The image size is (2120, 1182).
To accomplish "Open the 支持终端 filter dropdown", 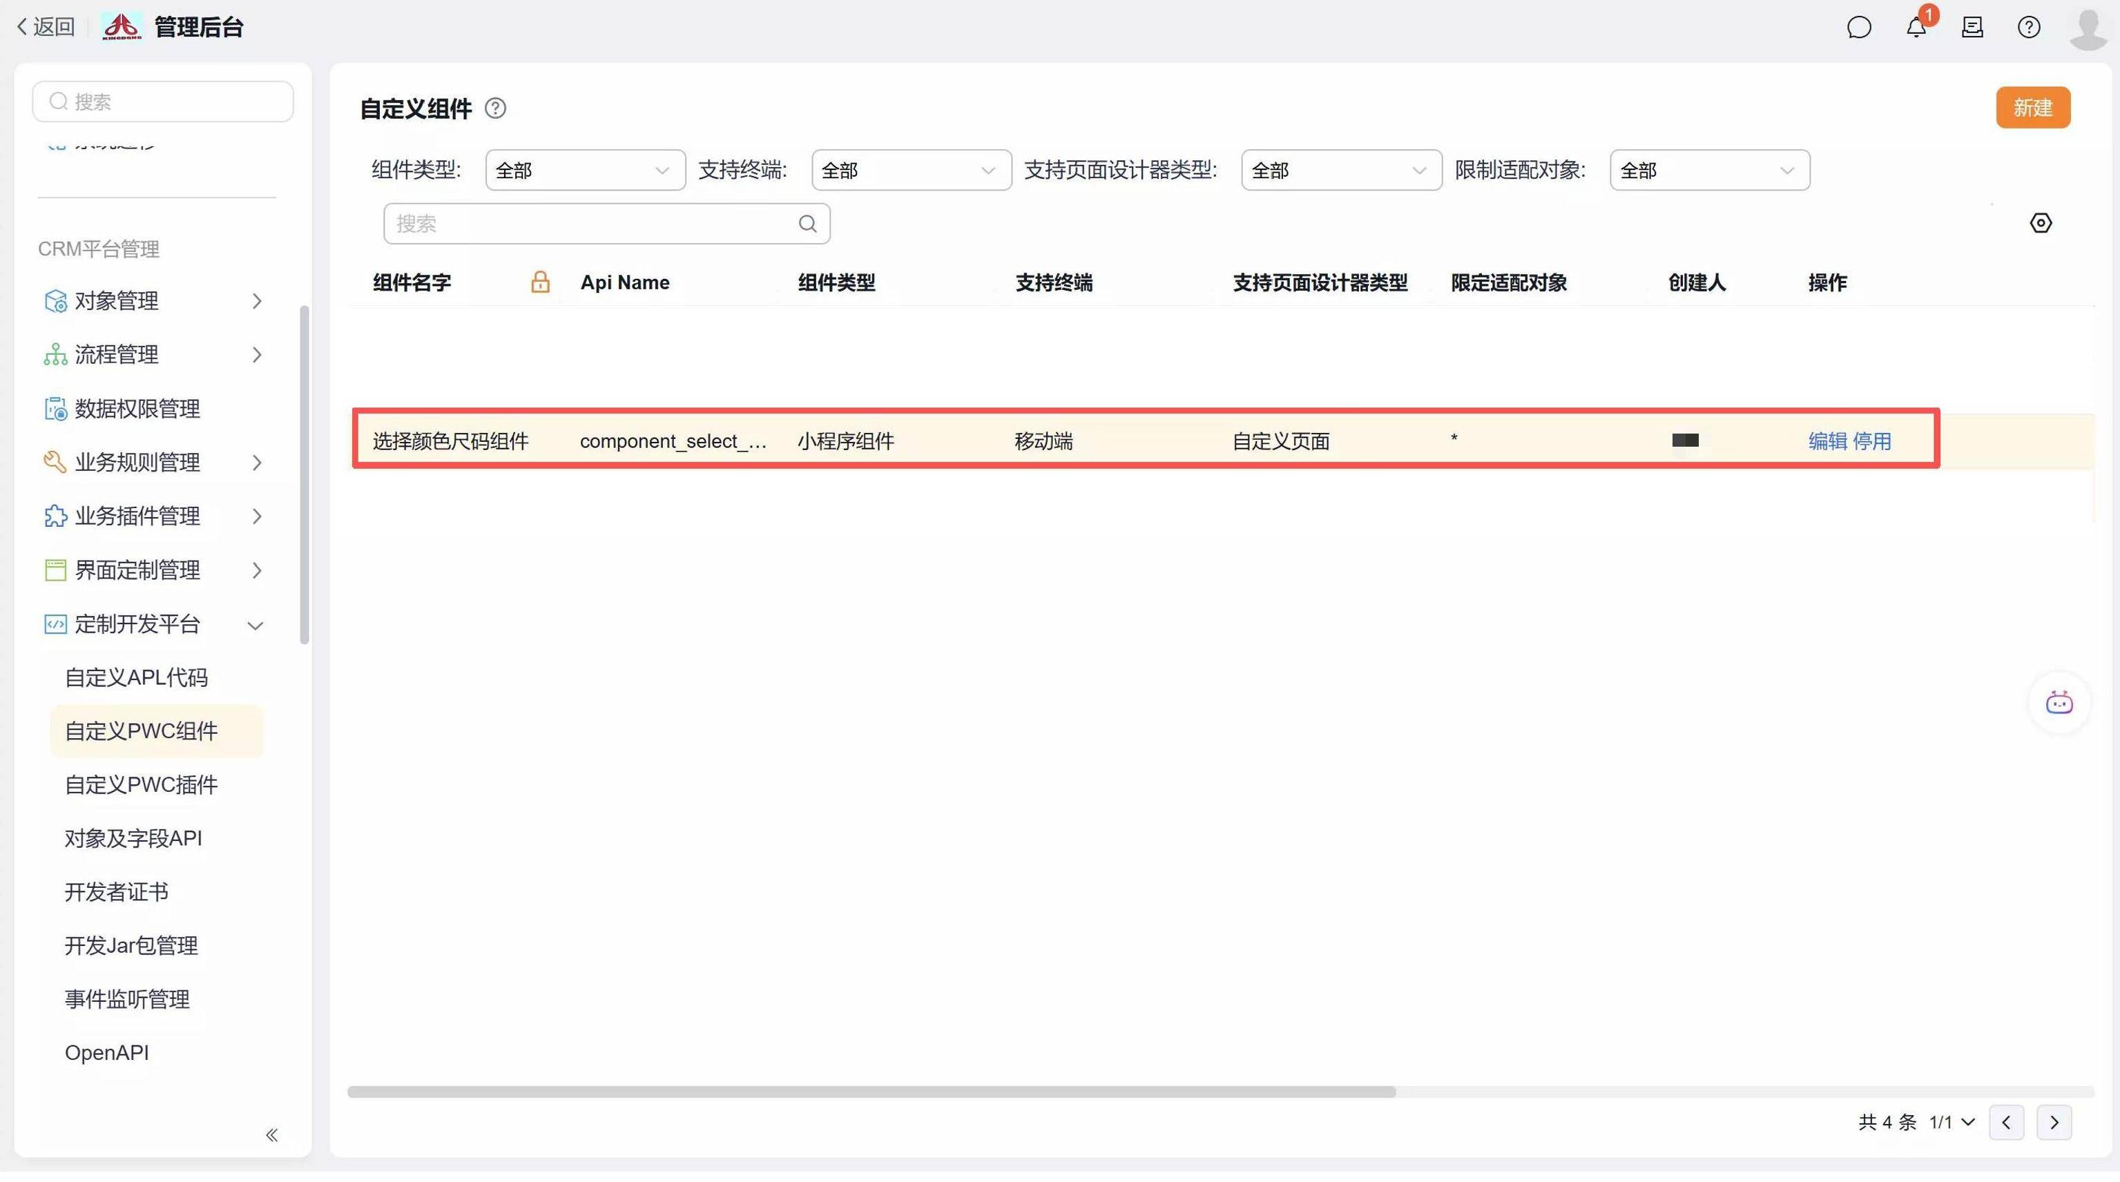I will 910,171.
